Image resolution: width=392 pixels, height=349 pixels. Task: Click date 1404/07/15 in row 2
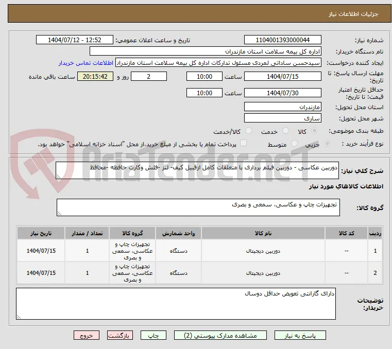coord(41,273)
